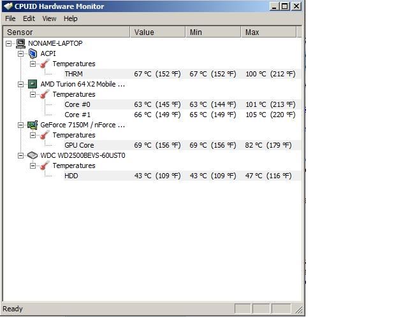This screenshot has height=317, width=408.
Task: Click thermometer icon under WDC drive
Action: [45, 166]
